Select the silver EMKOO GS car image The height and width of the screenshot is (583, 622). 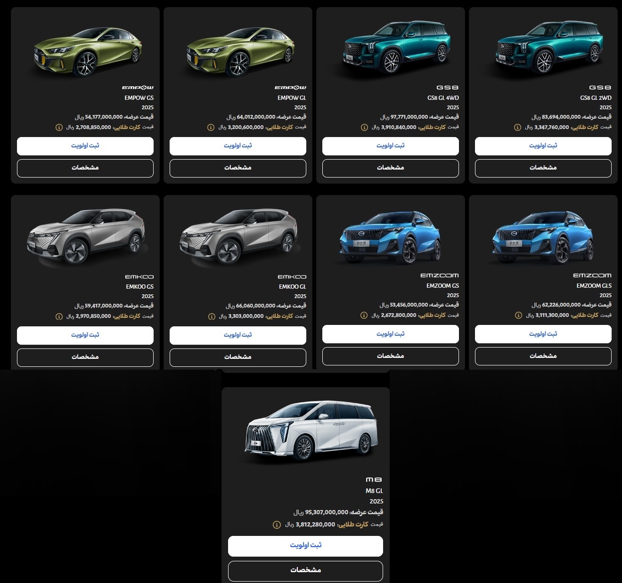click(x=86, y=236)
